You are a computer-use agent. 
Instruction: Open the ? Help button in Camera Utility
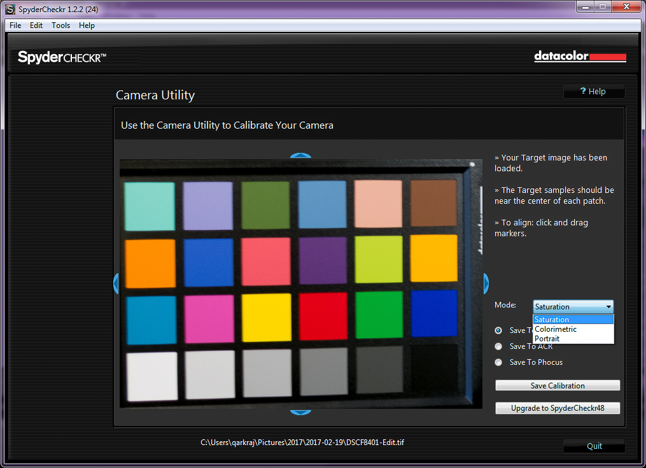[x=594, y=92]
